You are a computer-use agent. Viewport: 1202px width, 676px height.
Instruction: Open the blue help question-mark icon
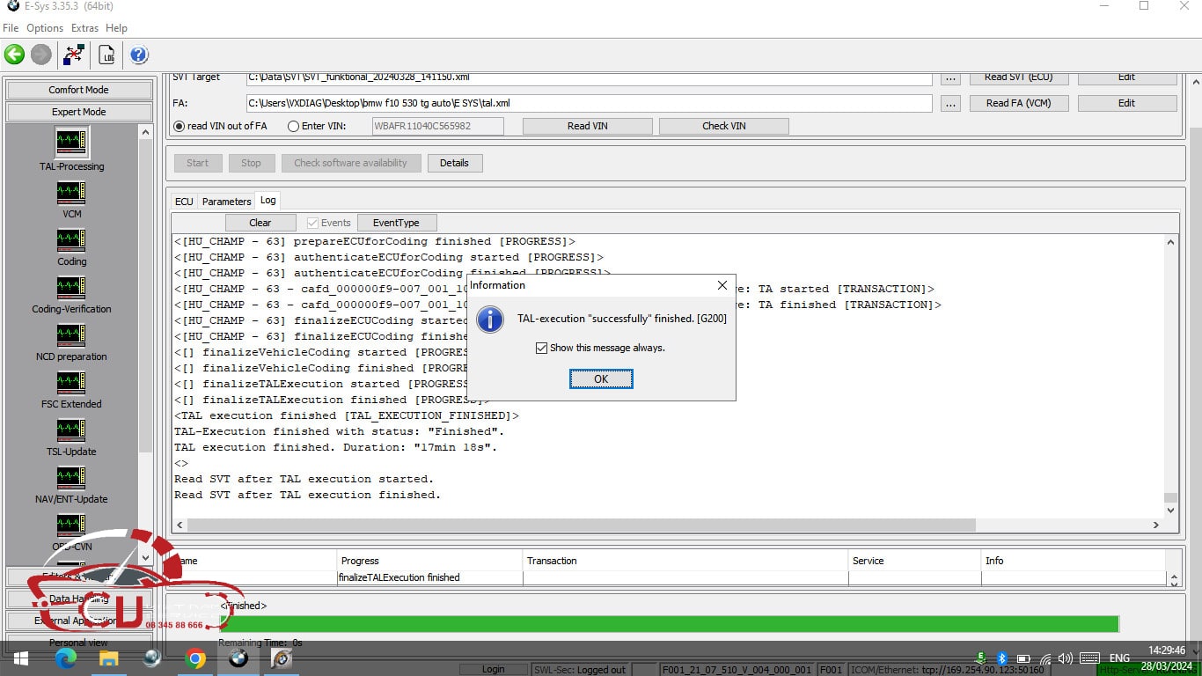(139, 55)
